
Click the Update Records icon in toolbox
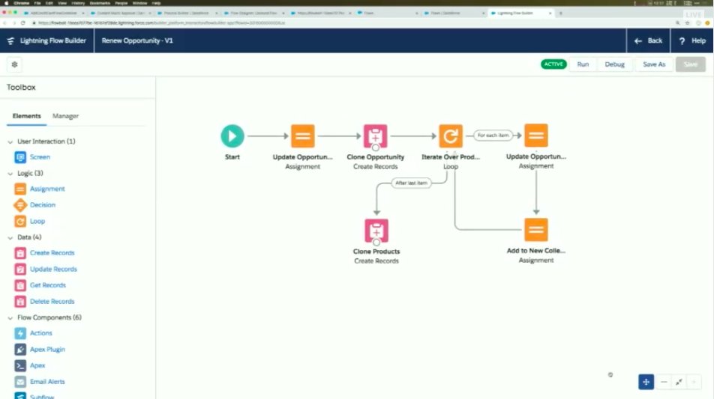(x=20, y=269)
